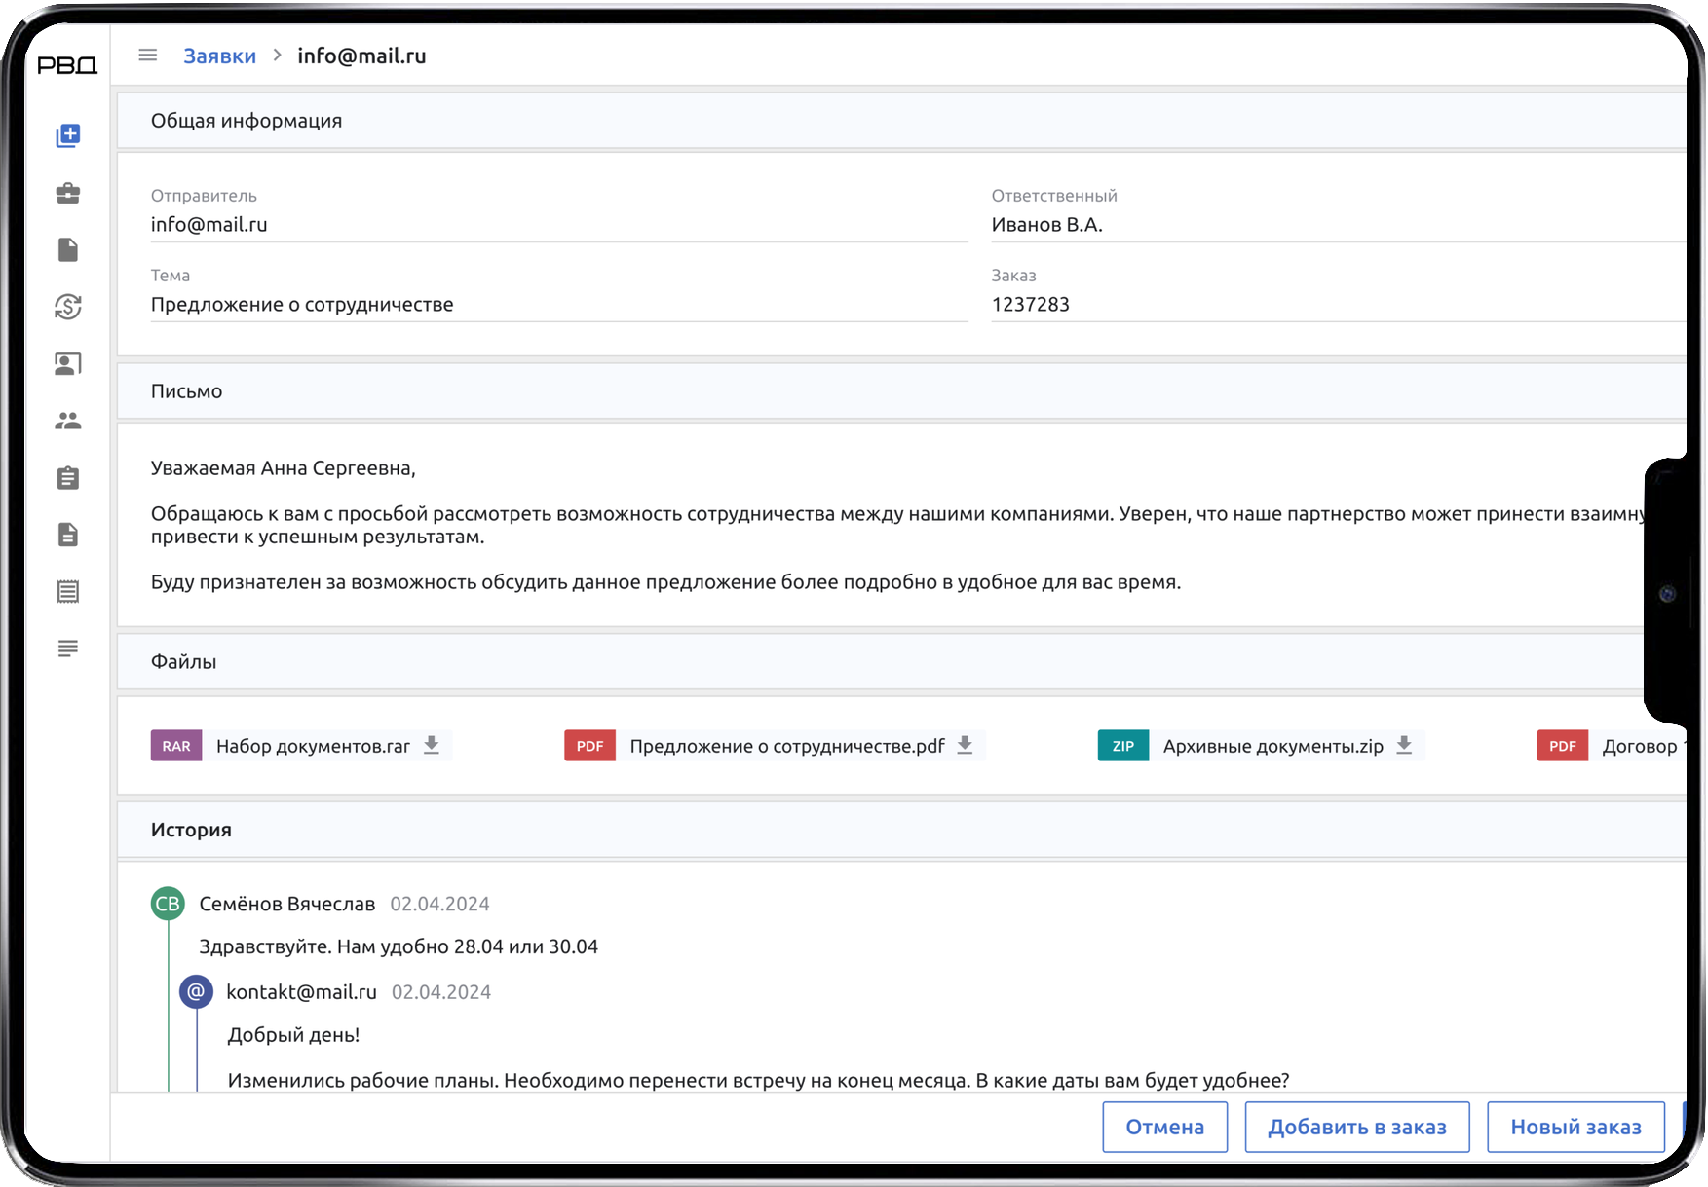The image size is (1708, 1187).
Task: Collapse the Файлы section
Action: 183,661
